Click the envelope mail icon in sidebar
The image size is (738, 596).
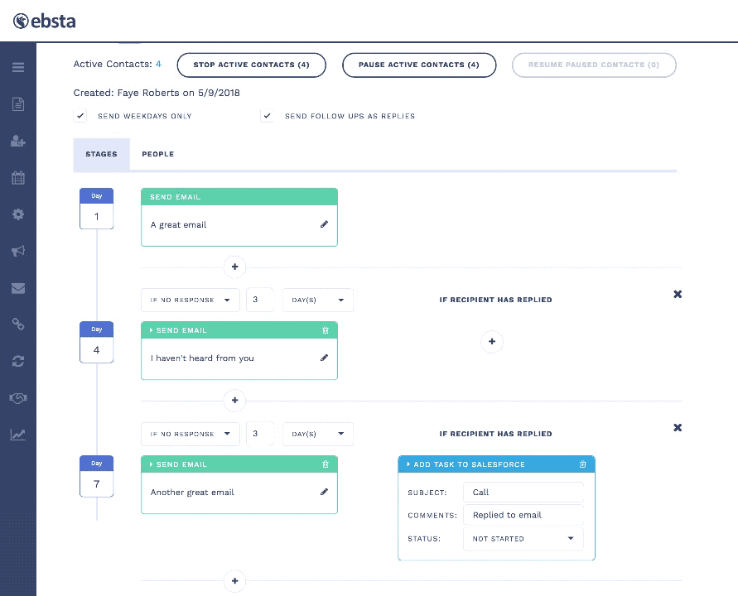[17, 288]
